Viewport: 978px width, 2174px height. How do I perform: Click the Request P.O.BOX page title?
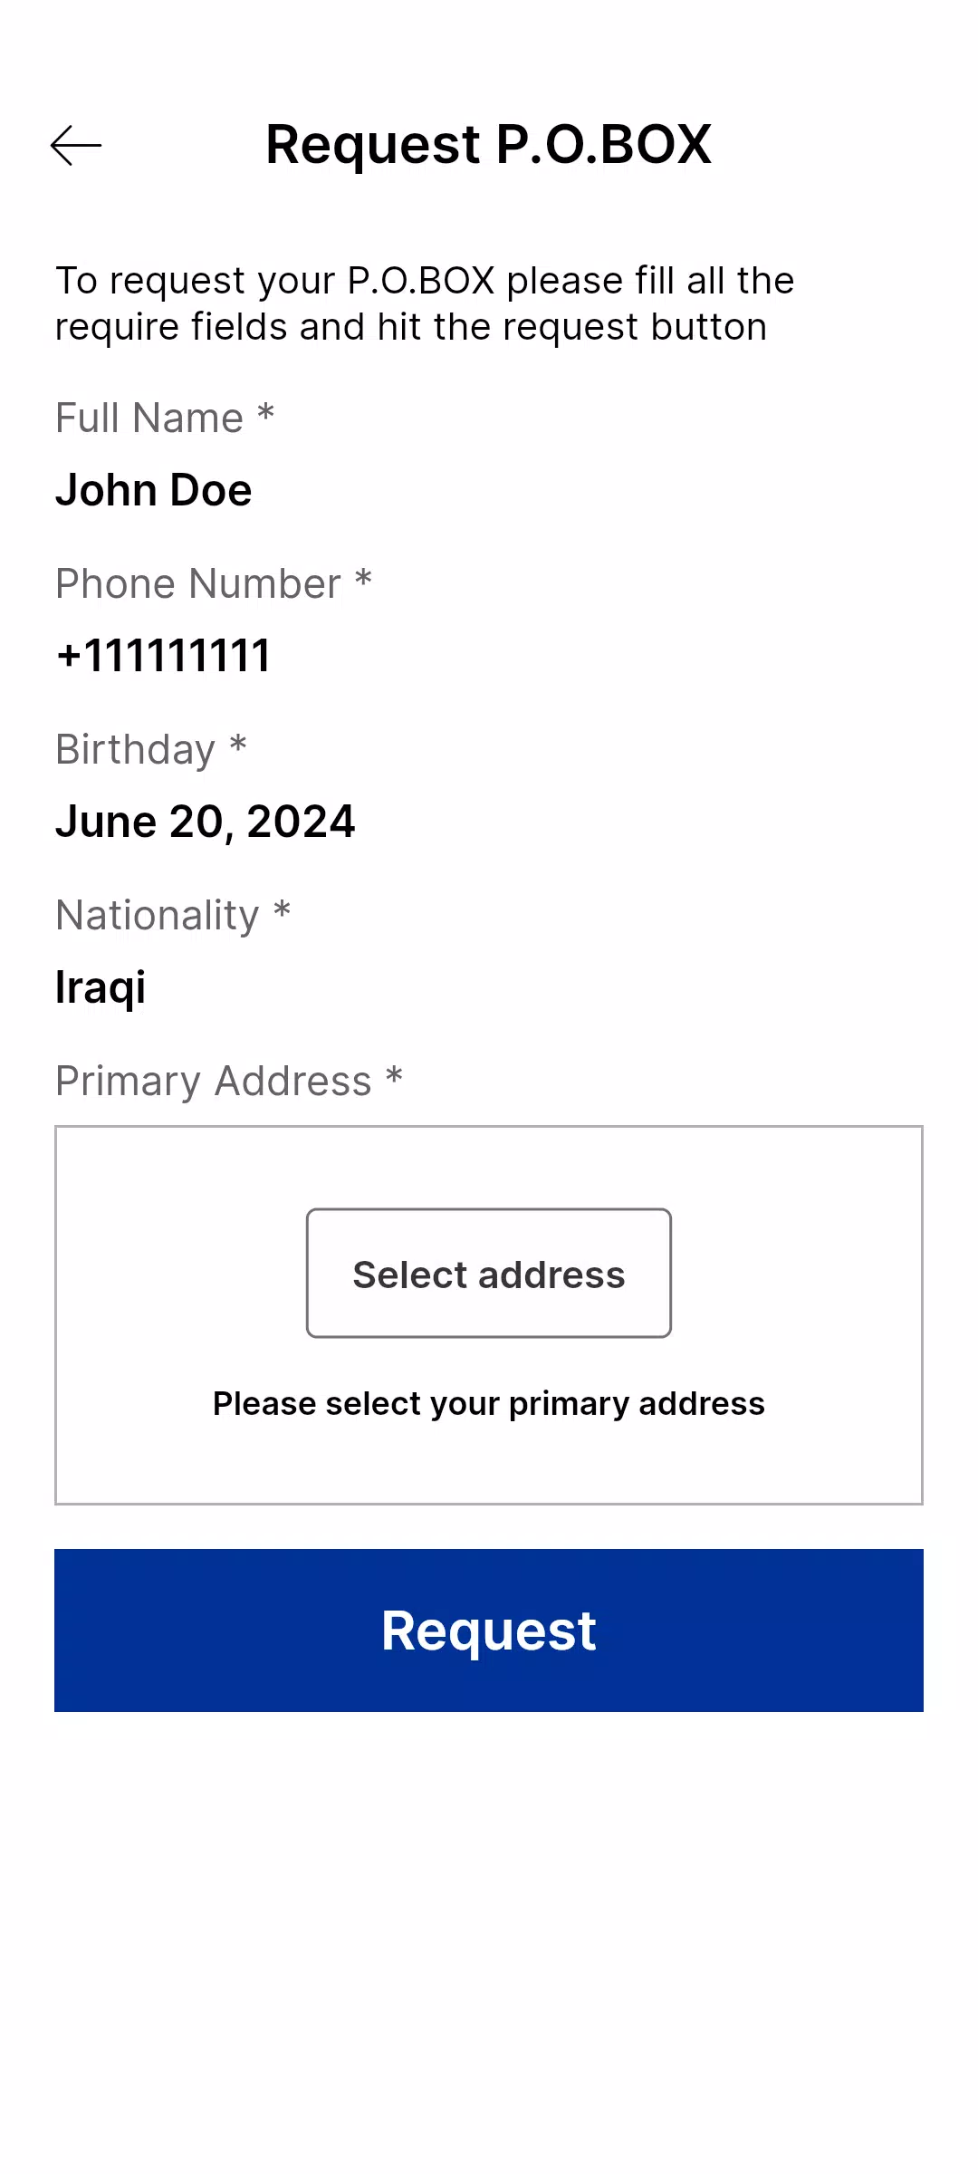coord(488,145)
